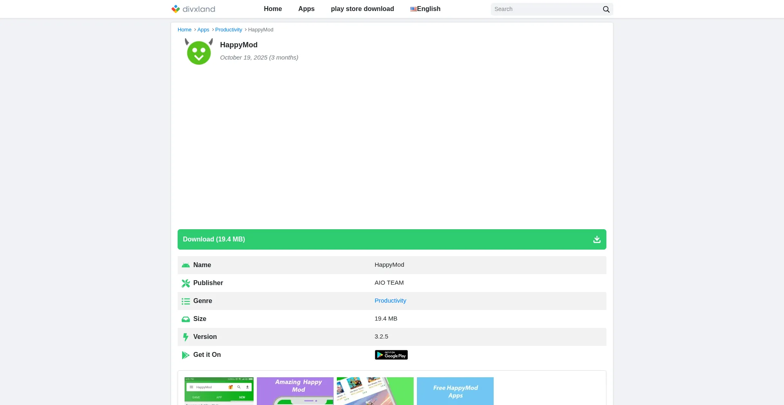Go to play store download page

(362, 9)
